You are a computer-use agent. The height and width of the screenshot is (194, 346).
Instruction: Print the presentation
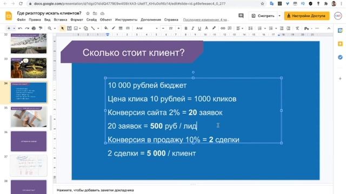(34, 29)
